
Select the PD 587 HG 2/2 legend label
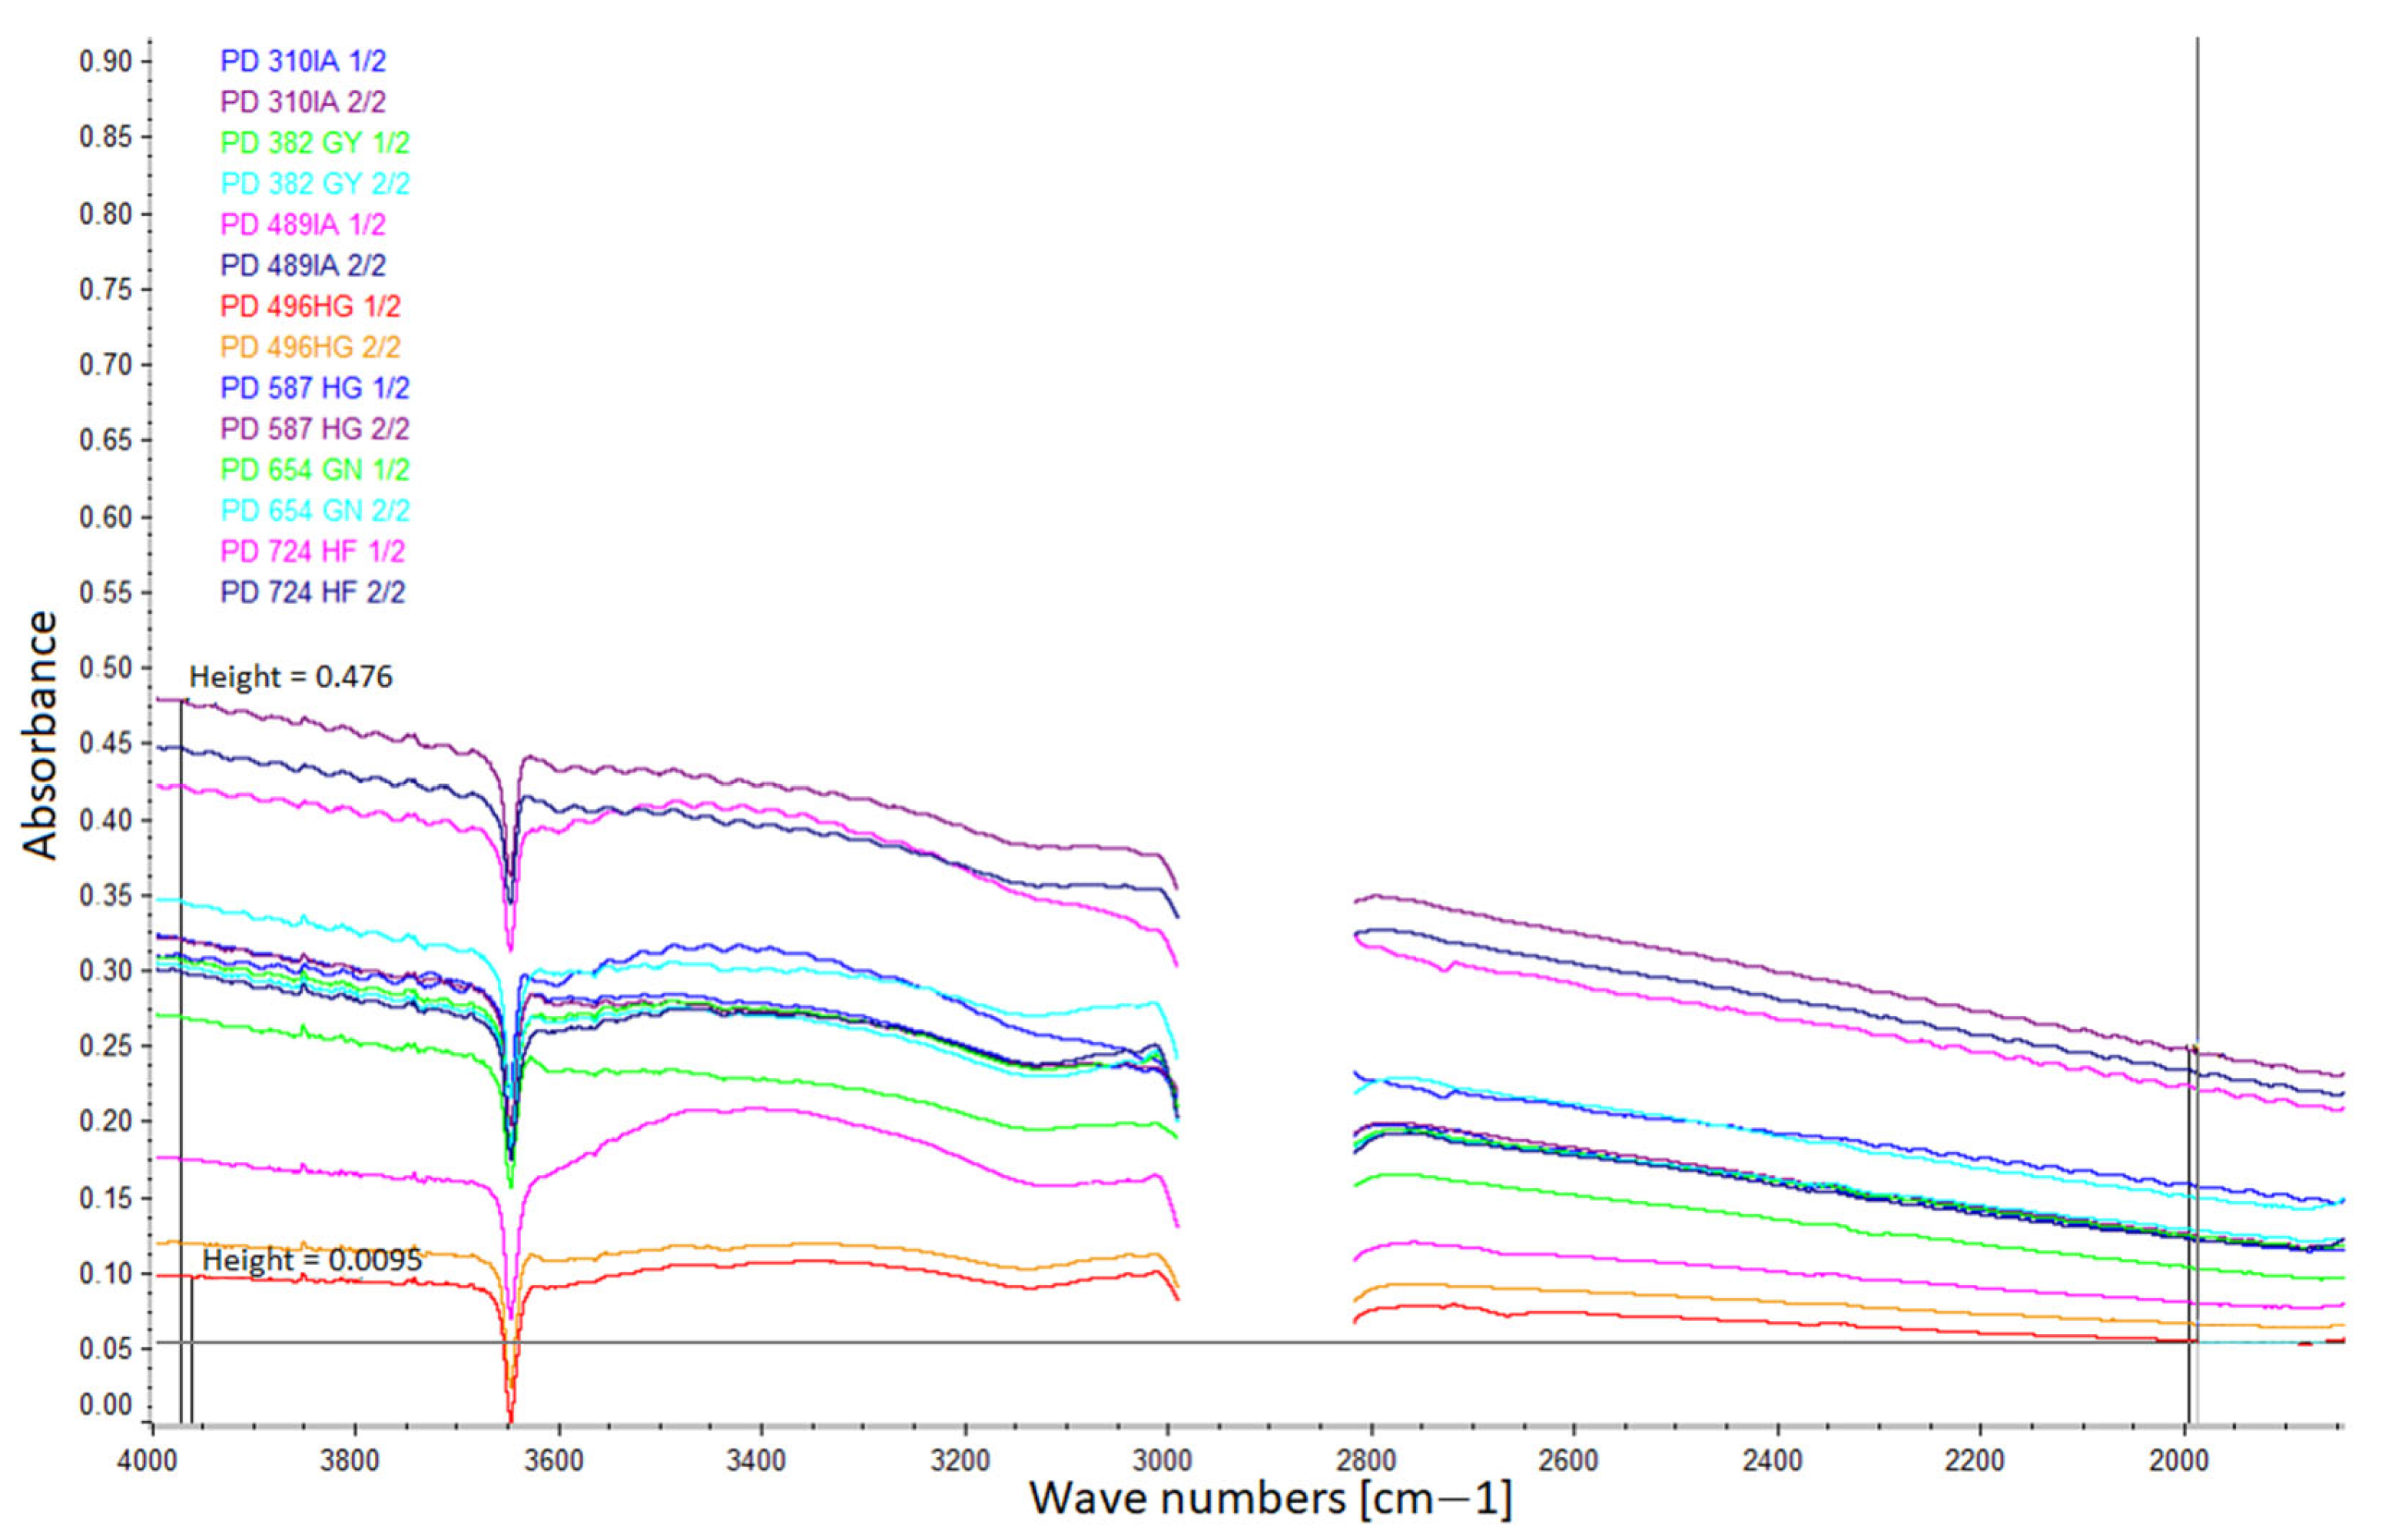[315, 429]
